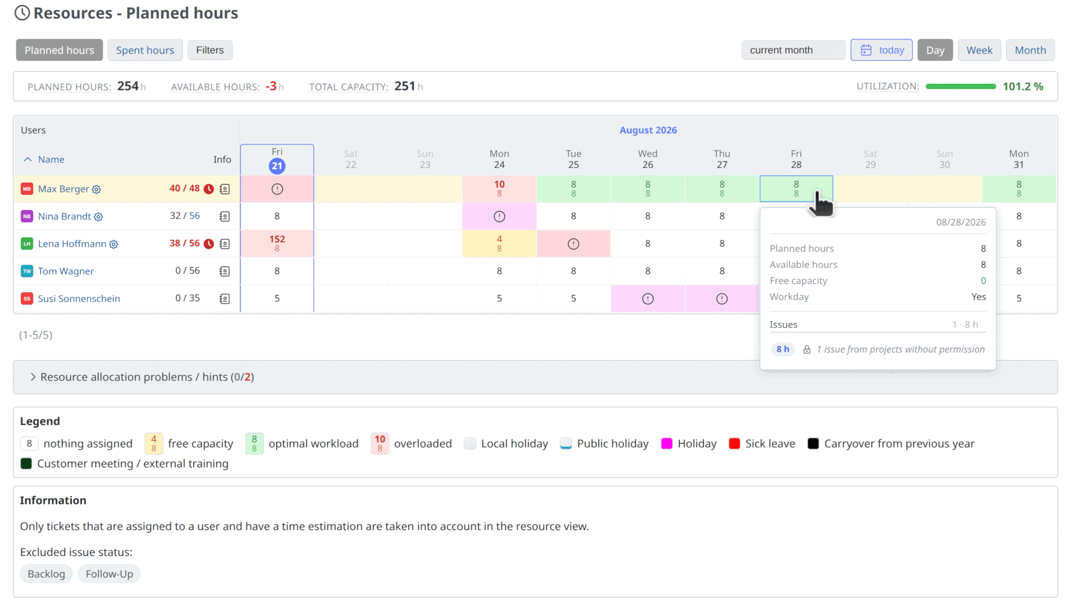
Task: Click Susi Sonnenschein's info card icon
Action: coord(225,299)
